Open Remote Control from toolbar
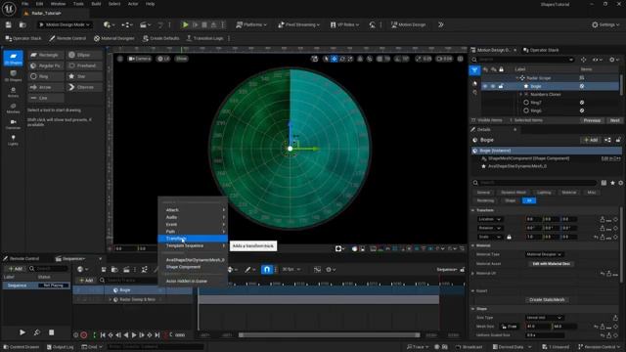626x352 pixels. coord(67,38)
